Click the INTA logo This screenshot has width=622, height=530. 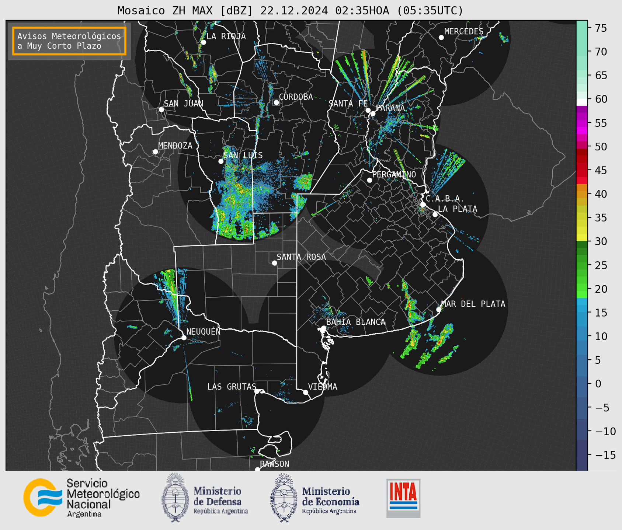403,498
